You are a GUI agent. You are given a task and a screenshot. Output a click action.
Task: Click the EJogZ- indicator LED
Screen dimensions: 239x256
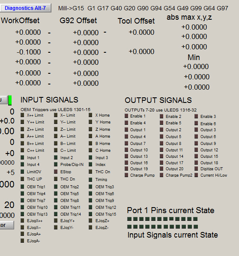point(90,227)
